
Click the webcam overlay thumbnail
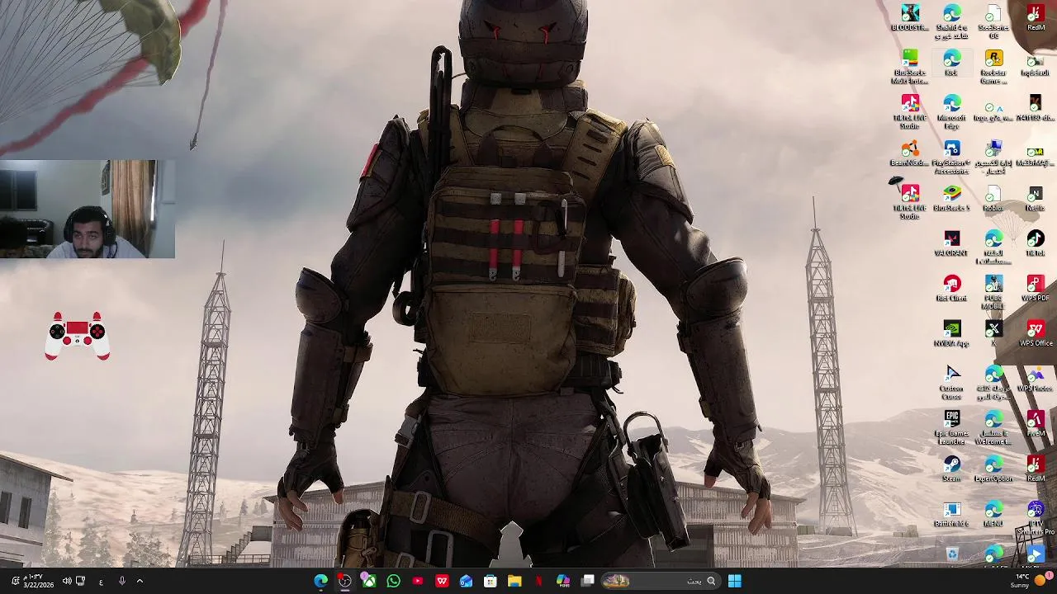[x=88, y=209]
